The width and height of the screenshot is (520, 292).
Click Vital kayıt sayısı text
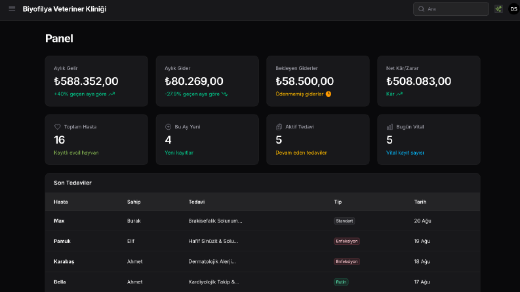pos(405,153)
